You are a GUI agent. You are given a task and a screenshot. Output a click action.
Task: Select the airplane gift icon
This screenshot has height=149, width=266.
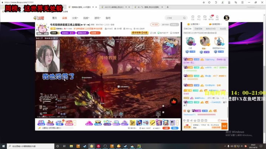146,122
